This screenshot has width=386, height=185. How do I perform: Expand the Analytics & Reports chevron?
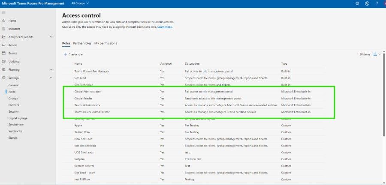(x=51, y=37)
